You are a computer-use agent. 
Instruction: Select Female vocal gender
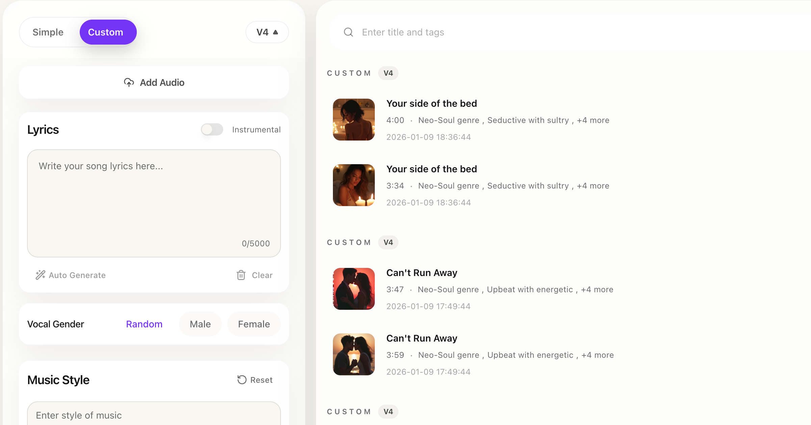(x=254, y=324)
